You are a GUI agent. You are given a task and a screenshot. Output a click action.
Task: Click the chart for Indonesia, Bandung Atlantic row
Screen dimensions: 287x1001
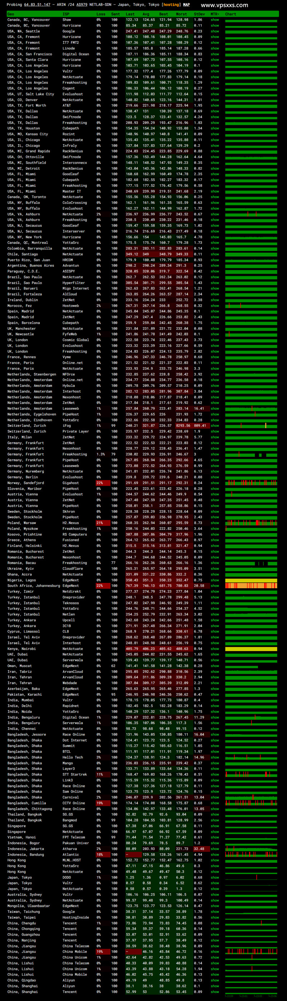point(251,855)
